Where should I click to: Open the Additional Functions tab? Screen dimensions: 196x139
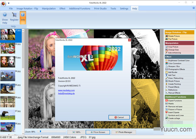click(x=80, y=8)
